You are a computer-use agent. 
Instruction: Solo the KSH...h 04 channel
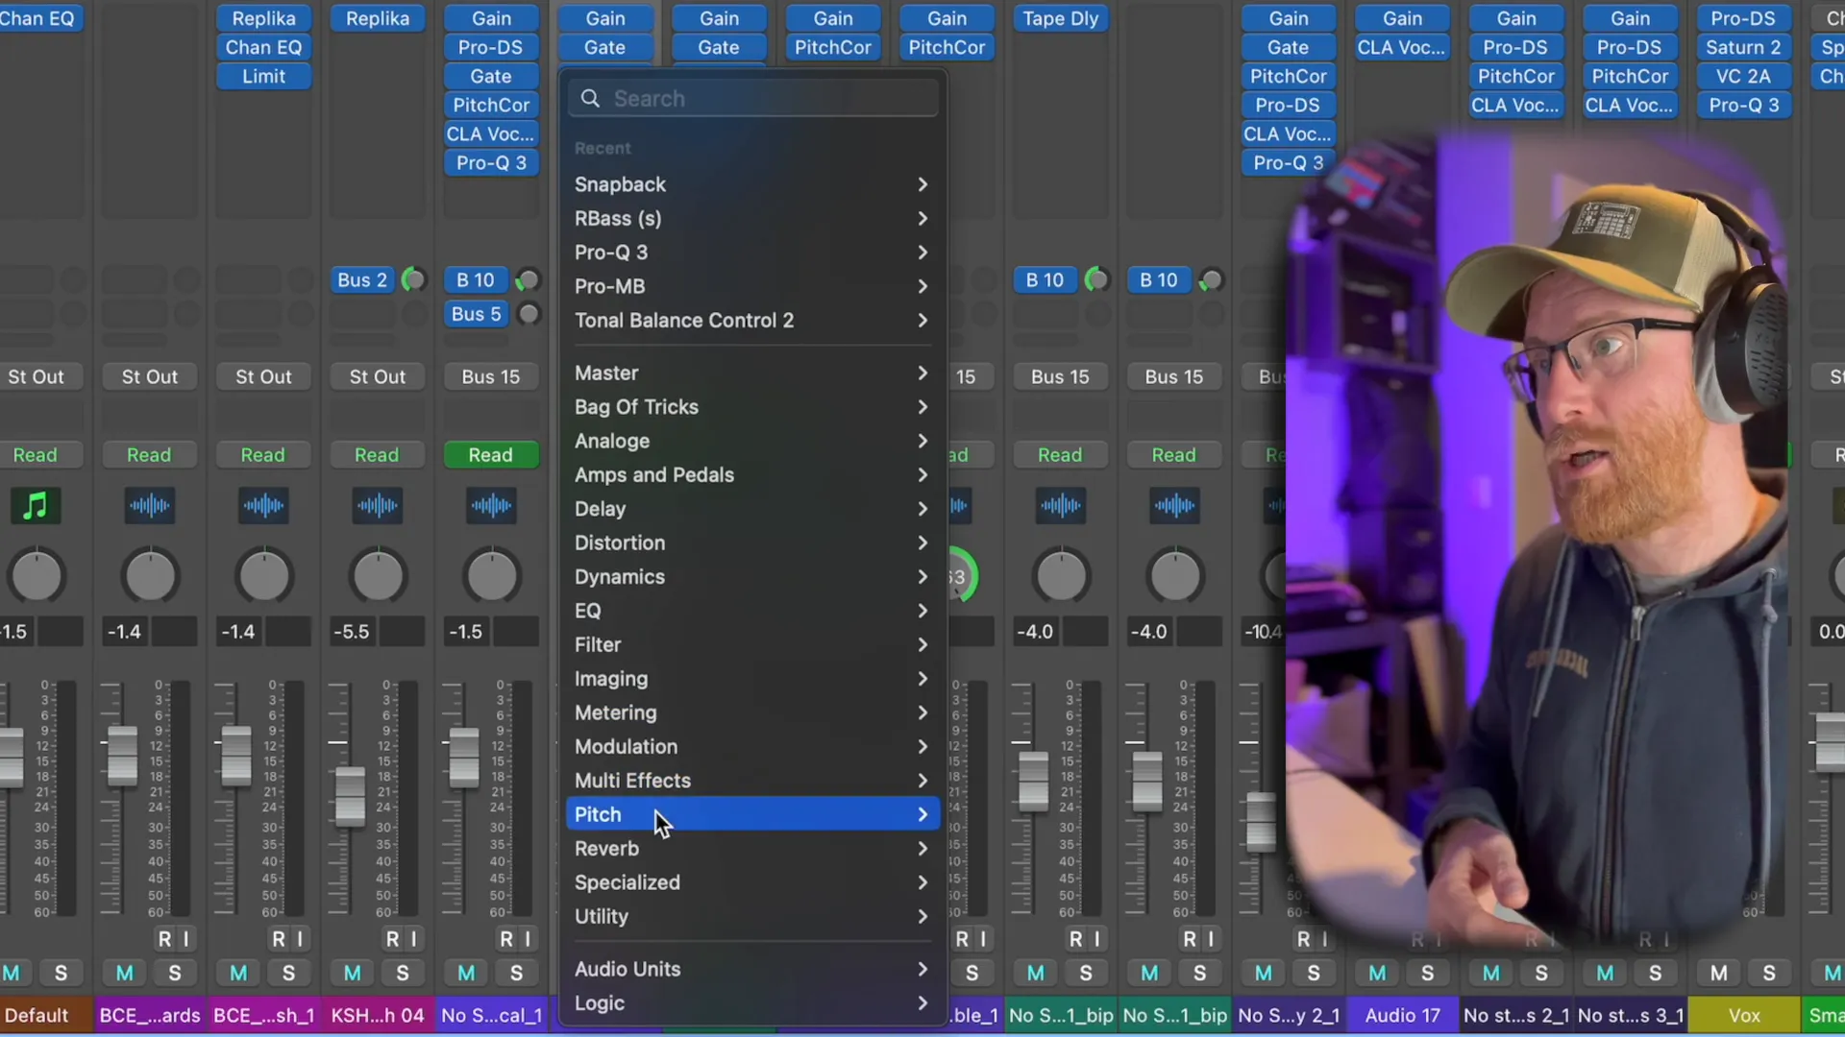[x=403, y=973]
